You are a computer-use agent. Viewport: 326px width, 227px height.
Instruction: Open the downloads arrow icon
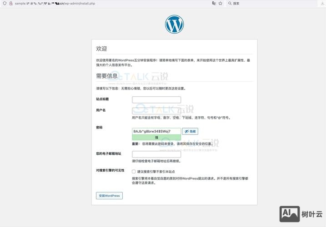click(x=322, y=3)
